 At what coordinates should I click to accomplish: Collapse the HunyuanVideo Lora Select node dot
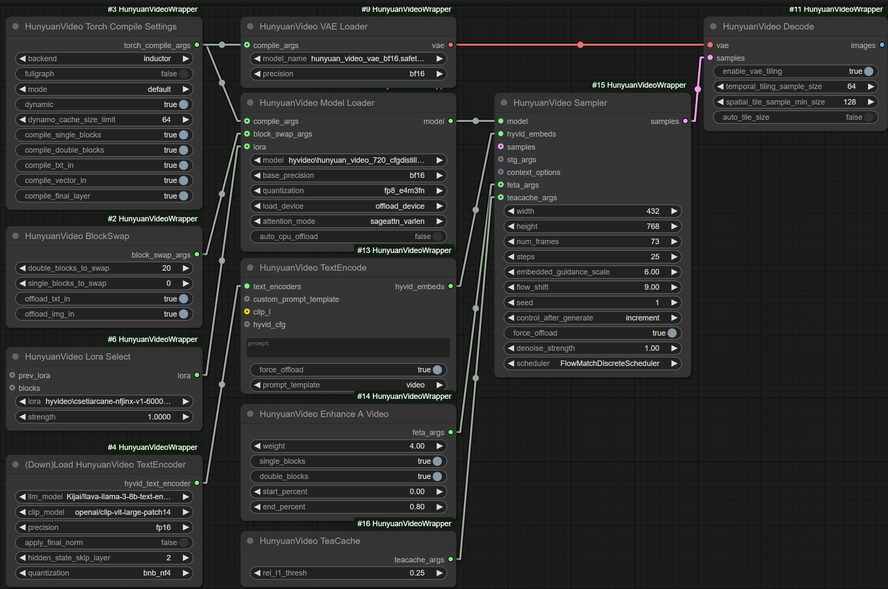pyautogui.click(x=16, y=356)
